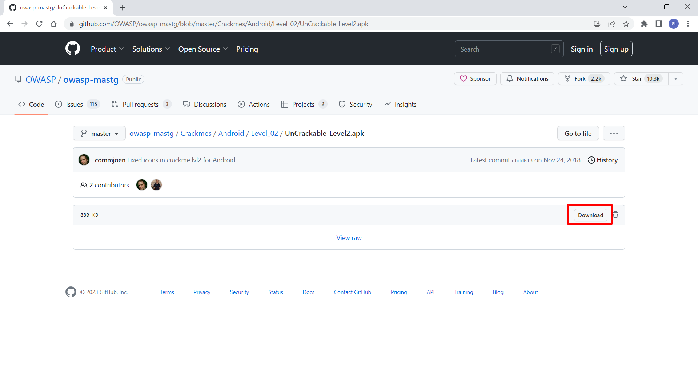The width and height of the screenshot is (698, 374).
Task: Click the Sponsor button
Action: click(475, 78)
